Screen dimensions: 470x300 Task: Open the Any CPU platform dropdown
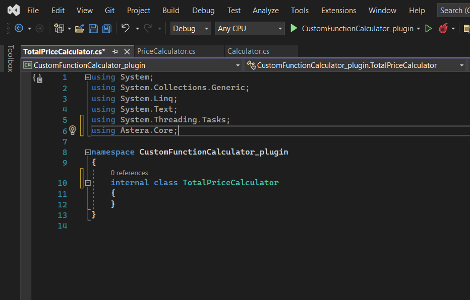click(250, 29)
